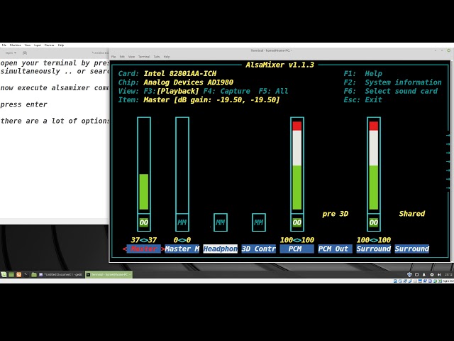The height and width of the screenshot is (341, 454).
Task: Click VirtualBox mouse integration status icon
Action: tap(435, 281)
